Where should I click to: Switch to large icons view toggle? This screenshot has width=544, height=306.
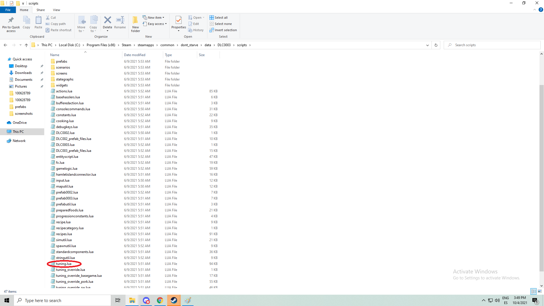coord(540,291)
